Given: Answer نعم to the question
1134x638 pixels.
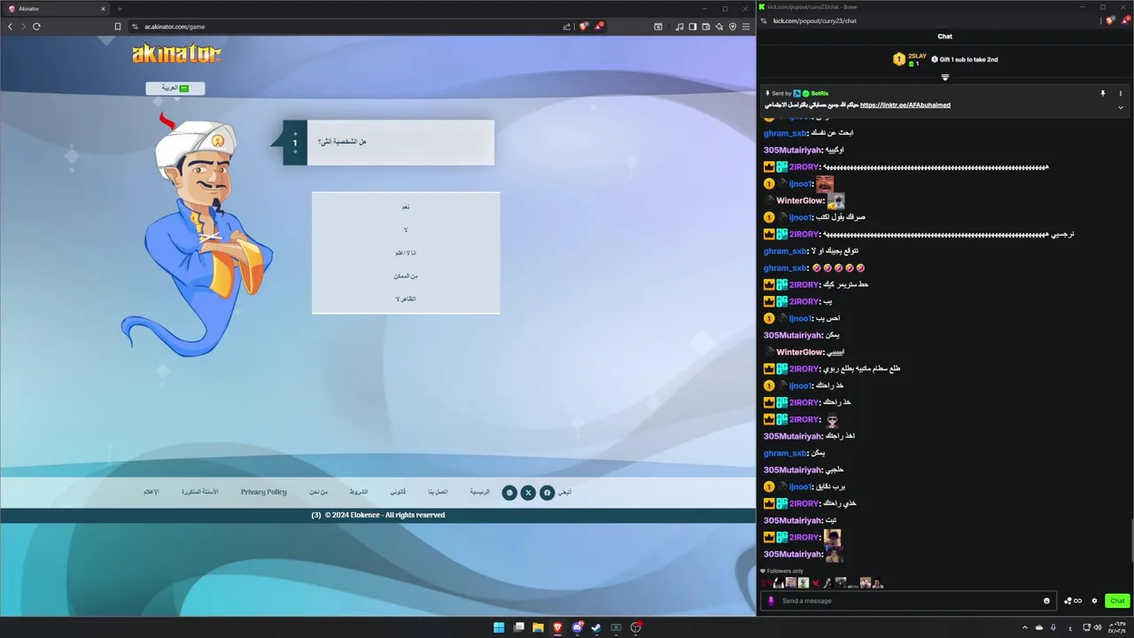Looking at the screenshot, I should (406, 206).
